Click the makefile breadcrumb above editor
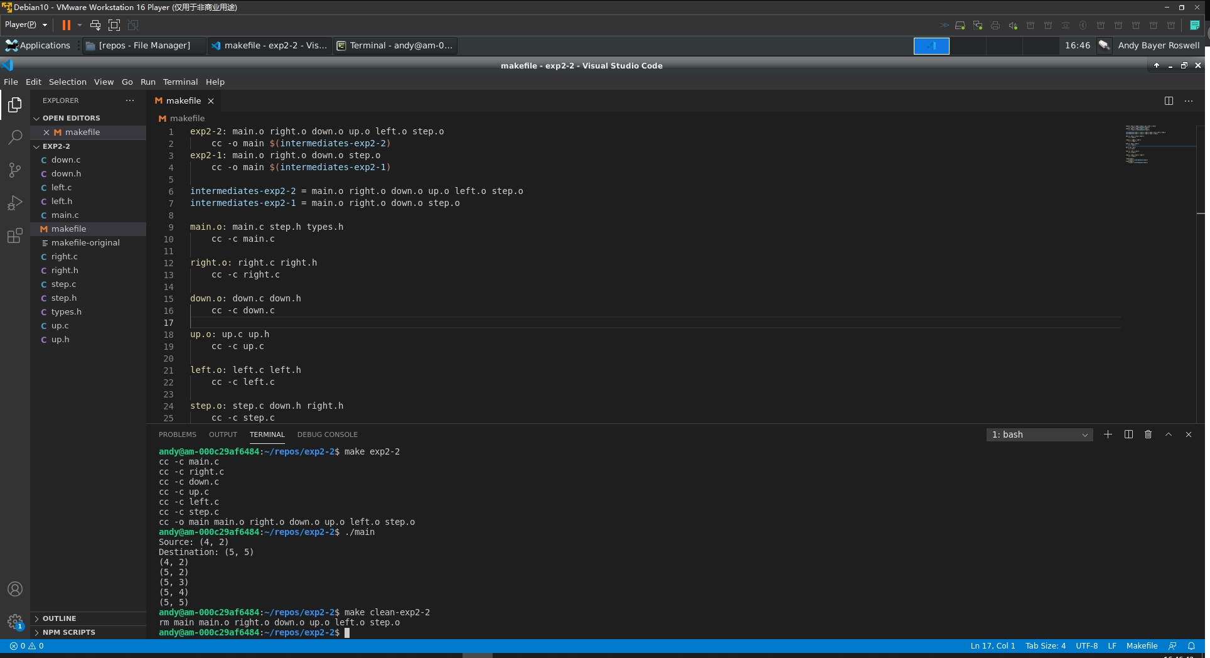 click(181, 119)
